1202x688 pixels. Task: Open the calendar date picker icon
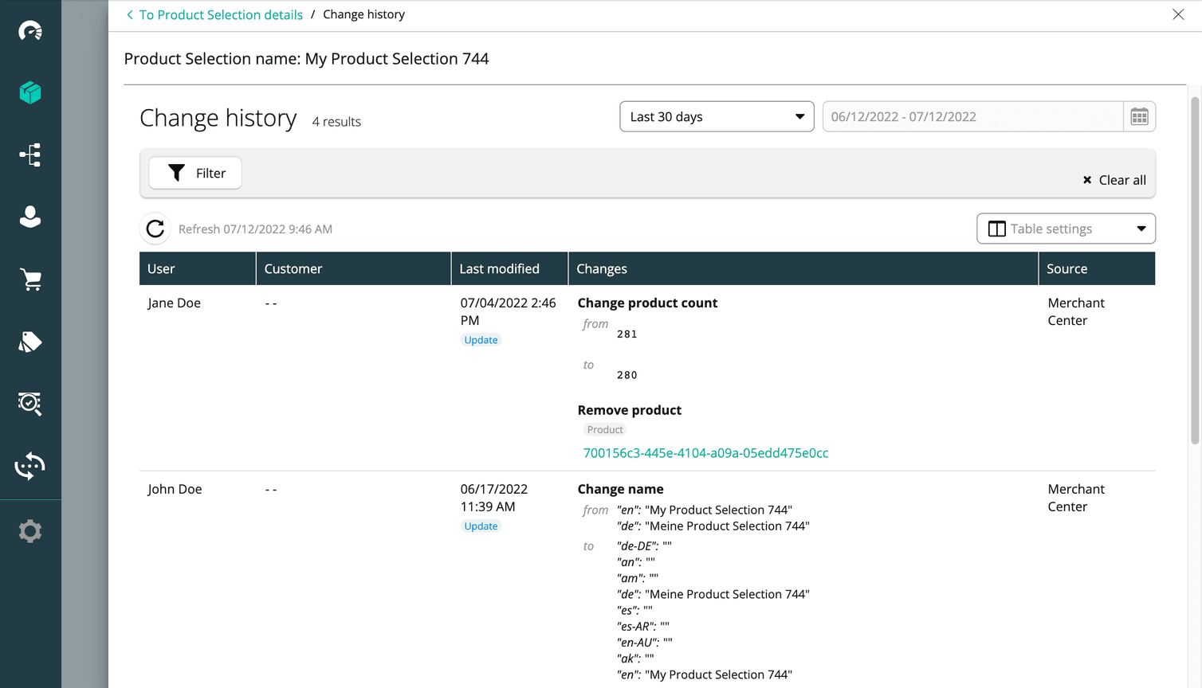coord(1140,116)
